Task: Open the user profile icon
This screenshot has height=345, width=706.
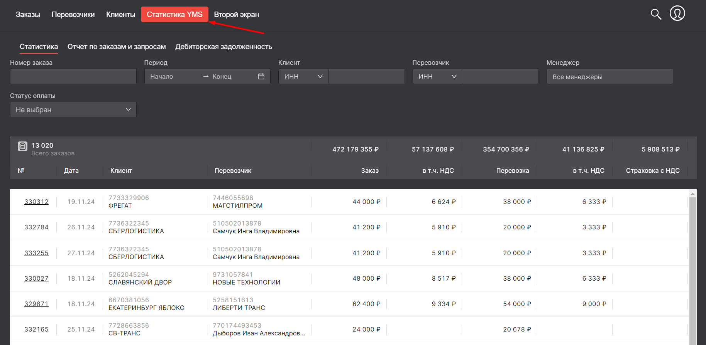Action: click(x=677, y=13)
